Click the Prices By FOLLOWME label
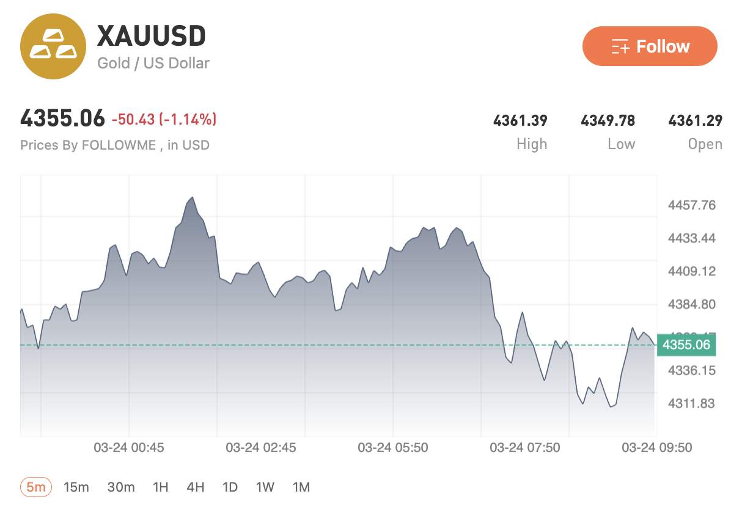This screenshot has height=513, width=742. click(115, 145)
